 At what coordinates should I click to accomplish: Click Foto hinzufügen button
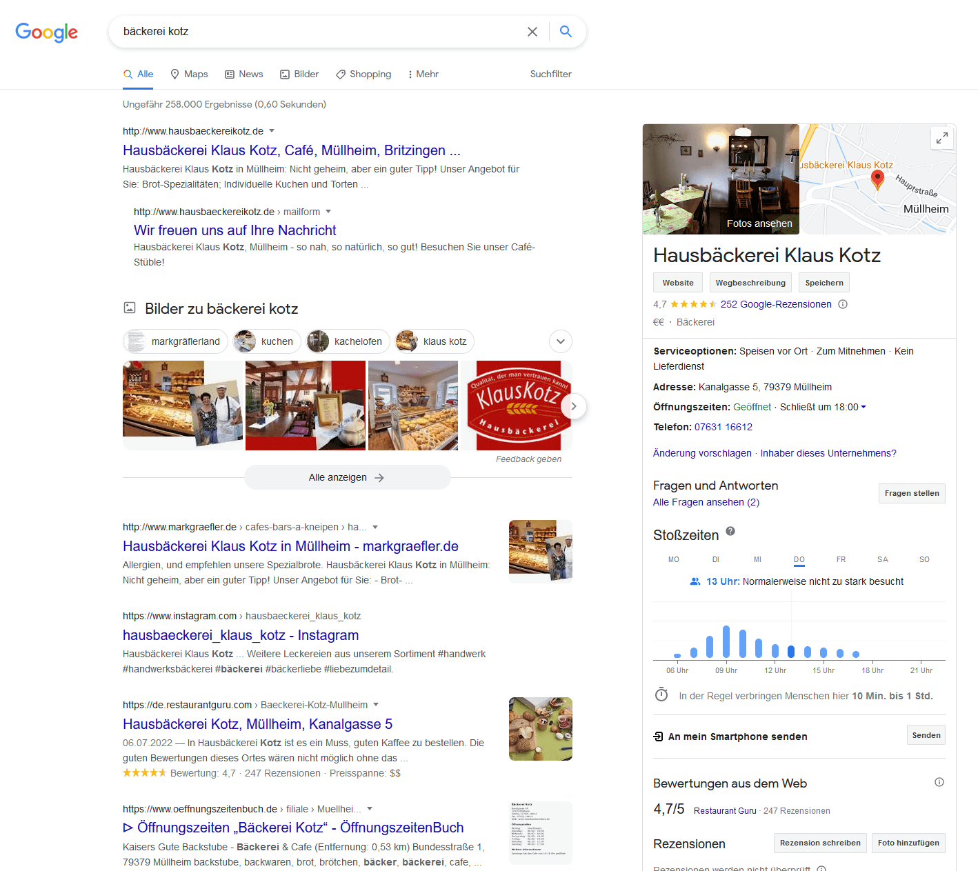(x=908, y=843)
